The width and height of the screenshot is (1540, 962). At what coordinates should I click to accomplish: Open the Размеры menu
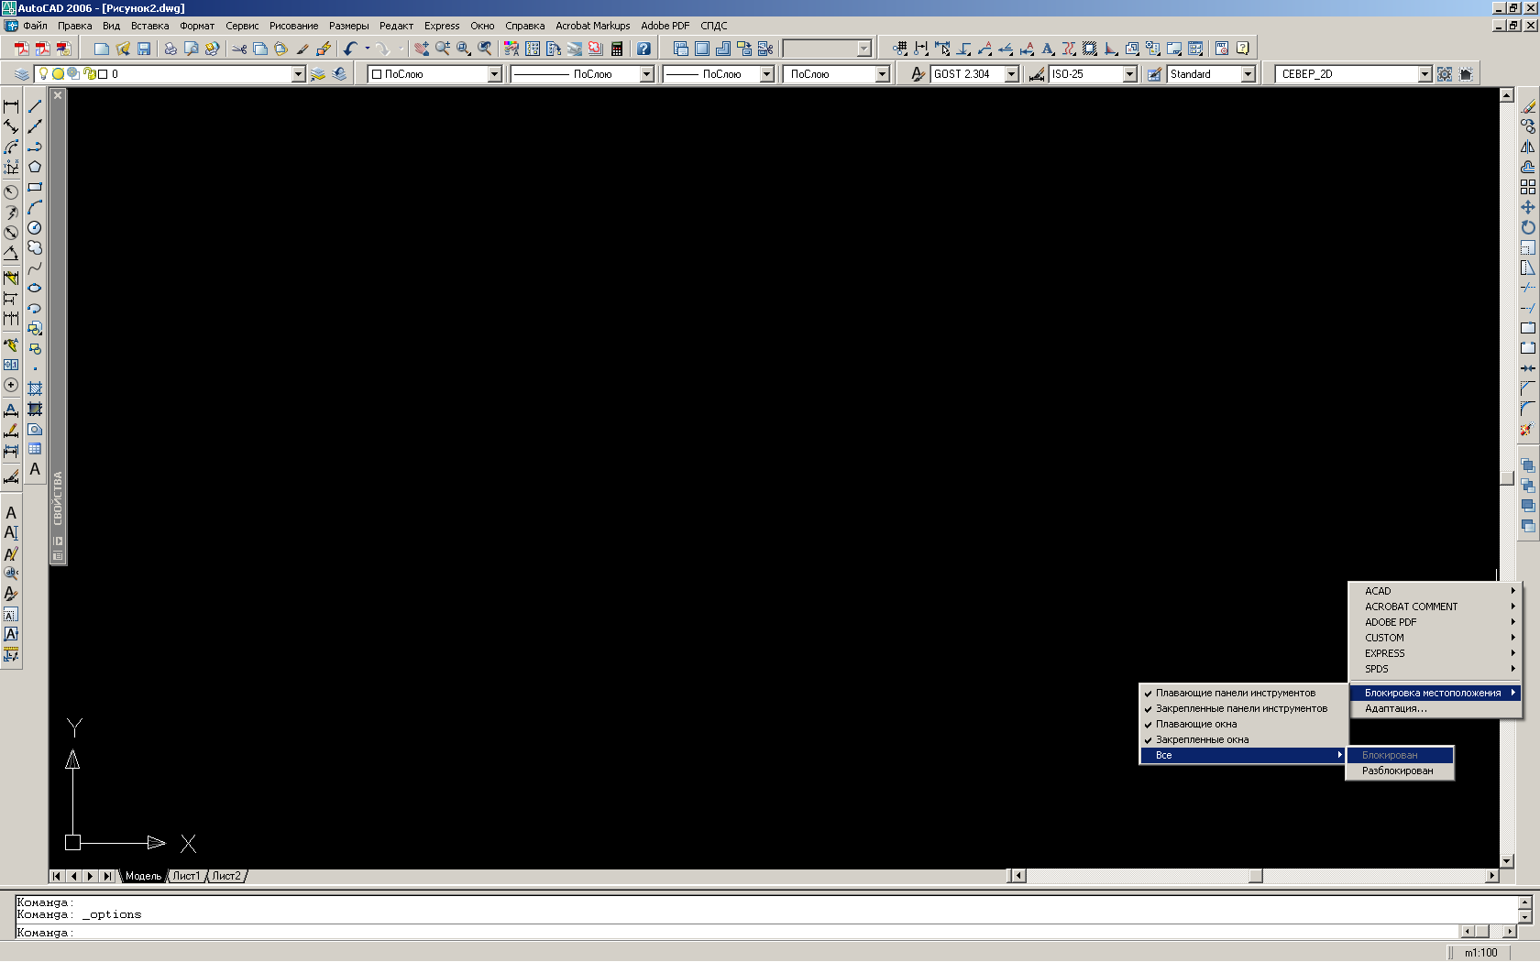click(x=348, y=26)
